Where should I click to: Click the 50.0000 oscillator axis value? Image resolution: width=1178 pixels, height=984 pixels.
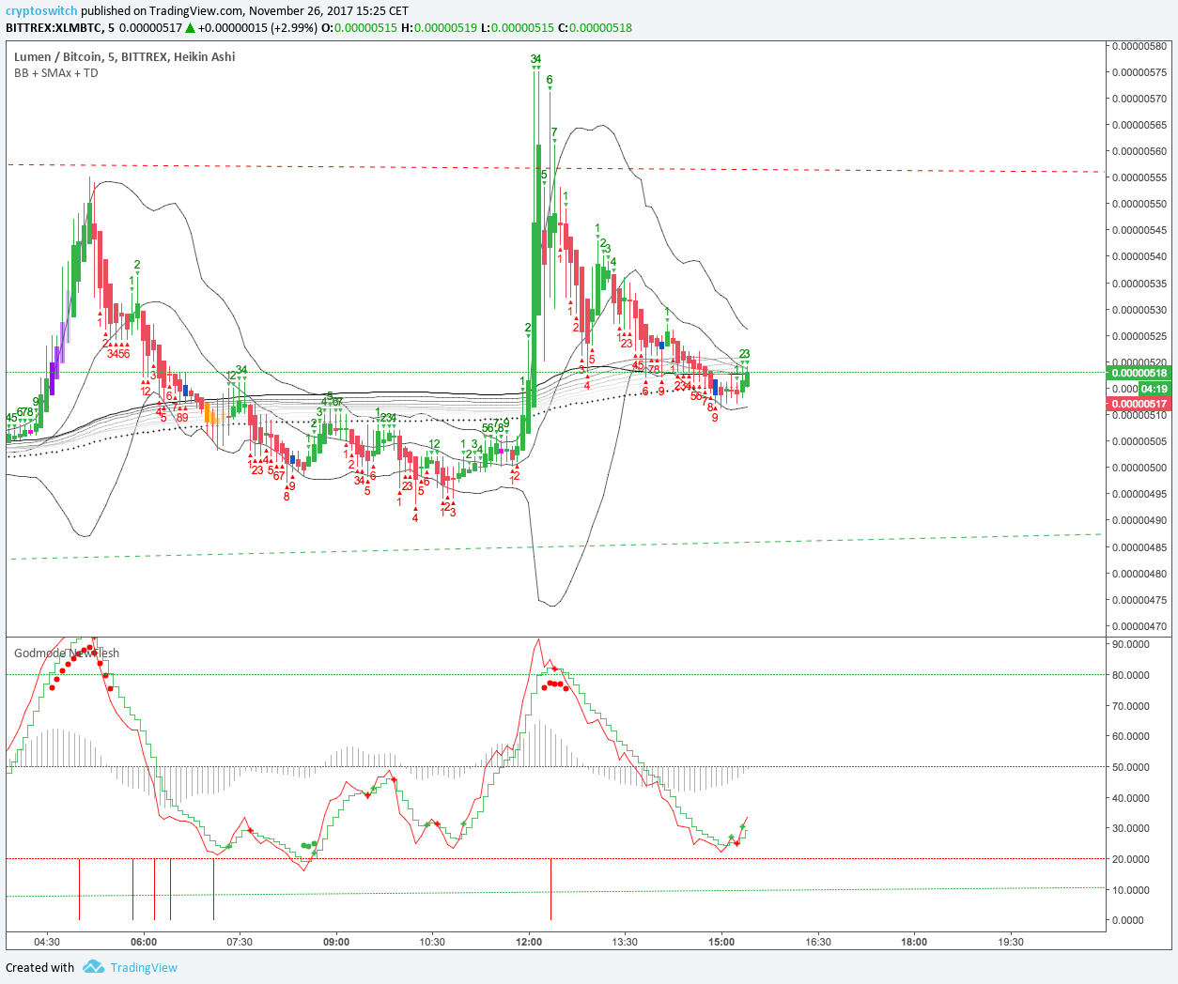pyautogui.click(x=1131, y=767)
